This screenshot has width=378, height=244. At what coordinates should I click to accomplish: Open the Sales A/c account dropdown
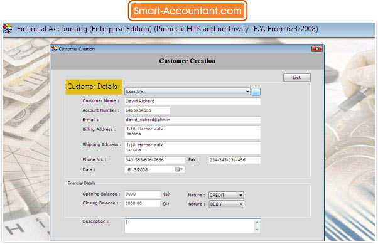coord(188,92)
